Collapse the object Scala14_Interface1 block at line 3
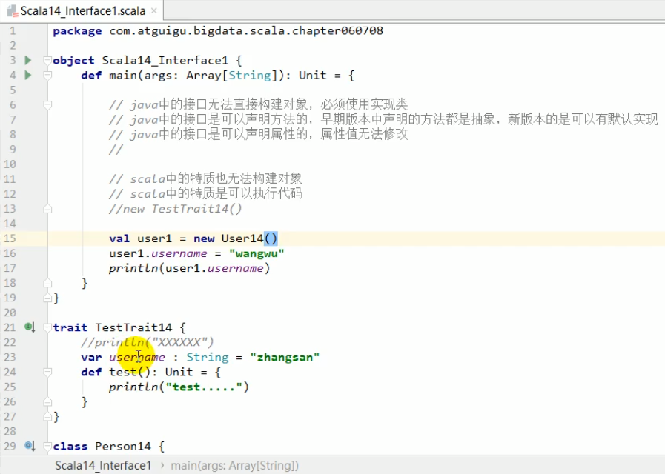Screen dimensions: 665x474 click(x=47, y=60)
